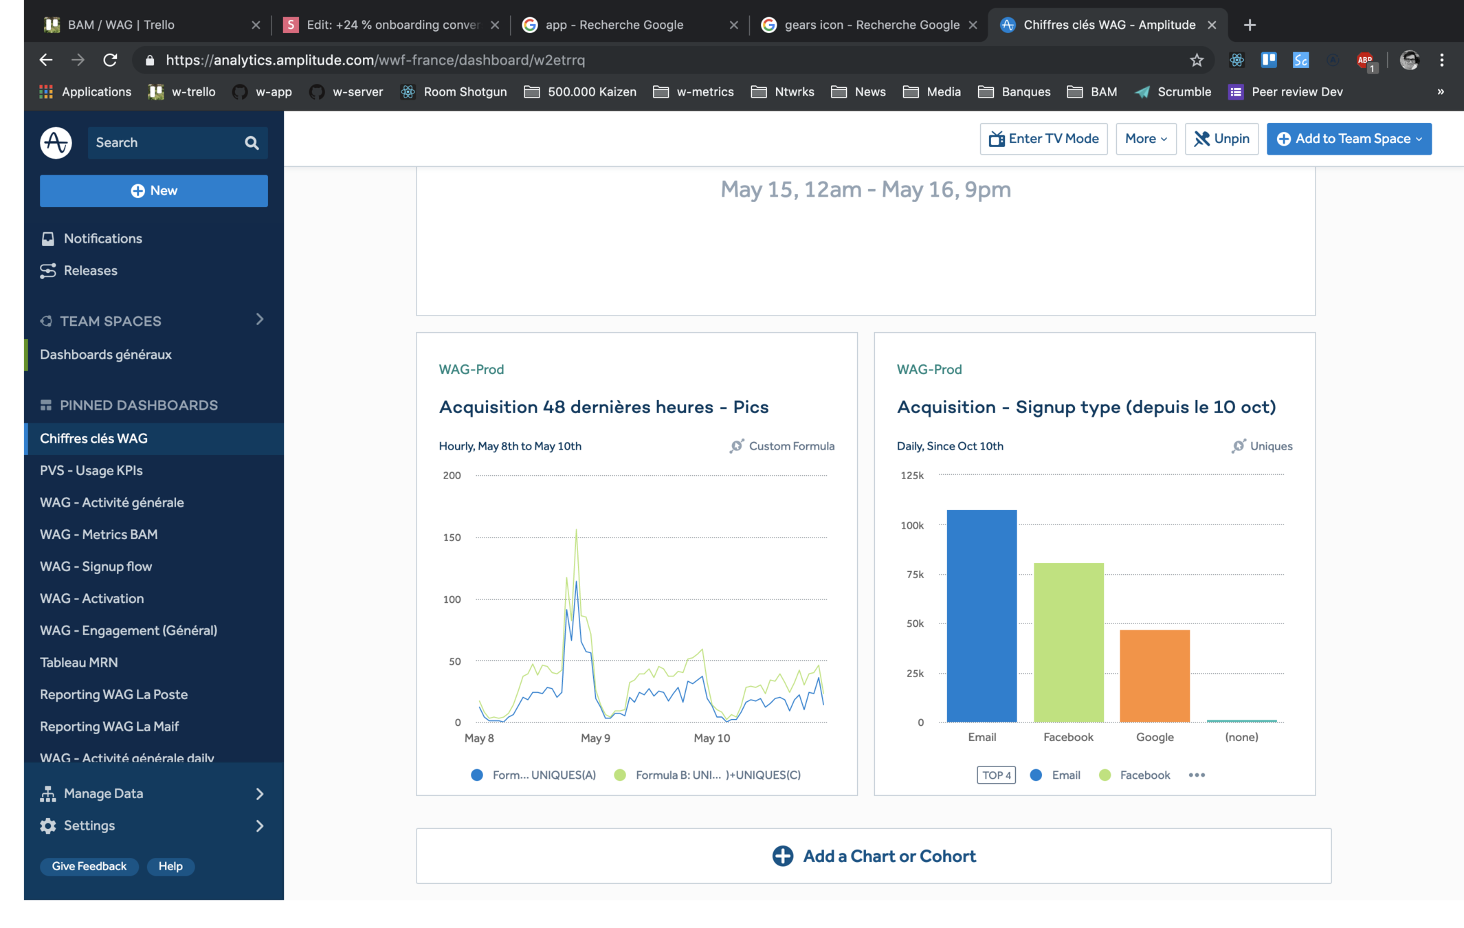Click the Trello extension icon in the browser toolbar
Viewport: 1464px width, 928px height.
[x=1268, y=60]
